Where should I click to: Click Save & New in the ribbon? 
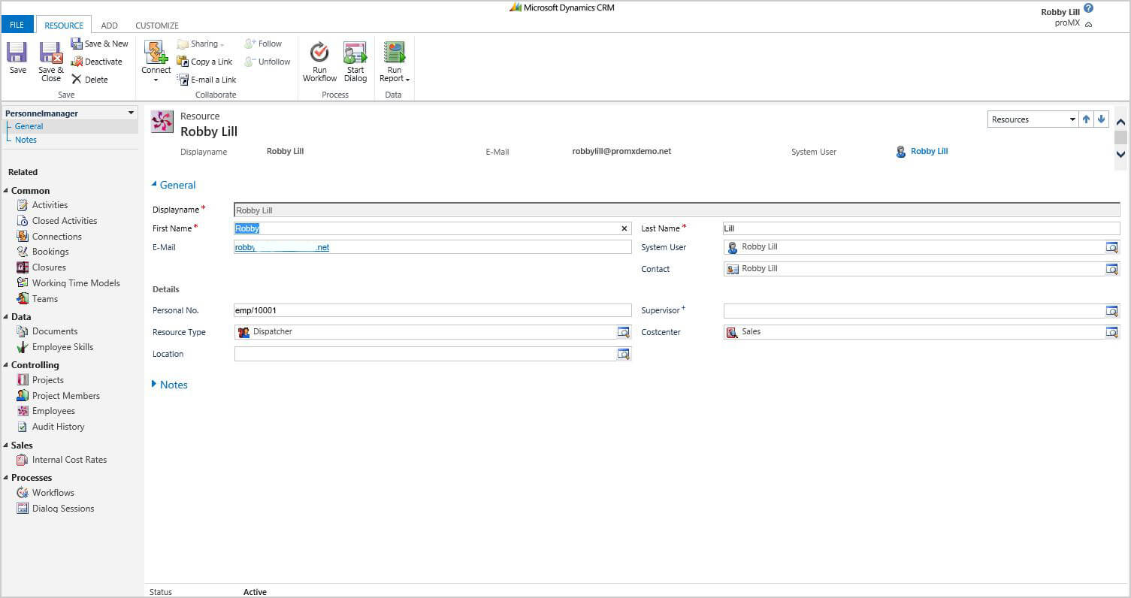99,44
